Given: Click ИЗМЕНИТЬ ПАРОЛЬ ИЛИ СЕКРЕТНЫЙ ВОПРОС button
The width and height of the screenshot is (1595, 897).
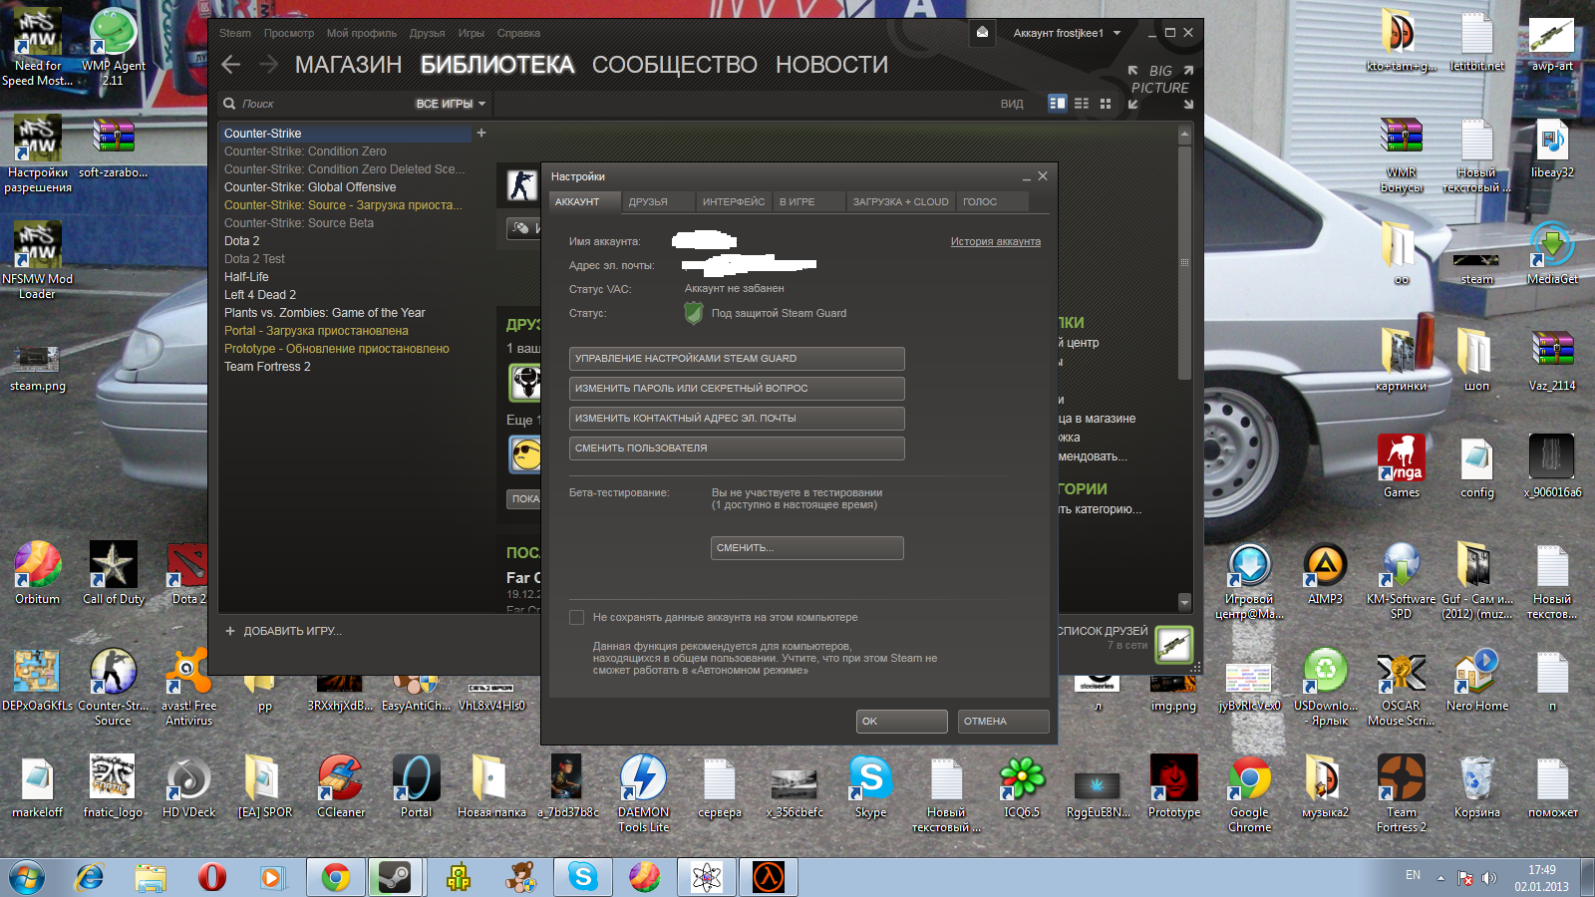Looking at the screenshot, I should pos(737,389).
